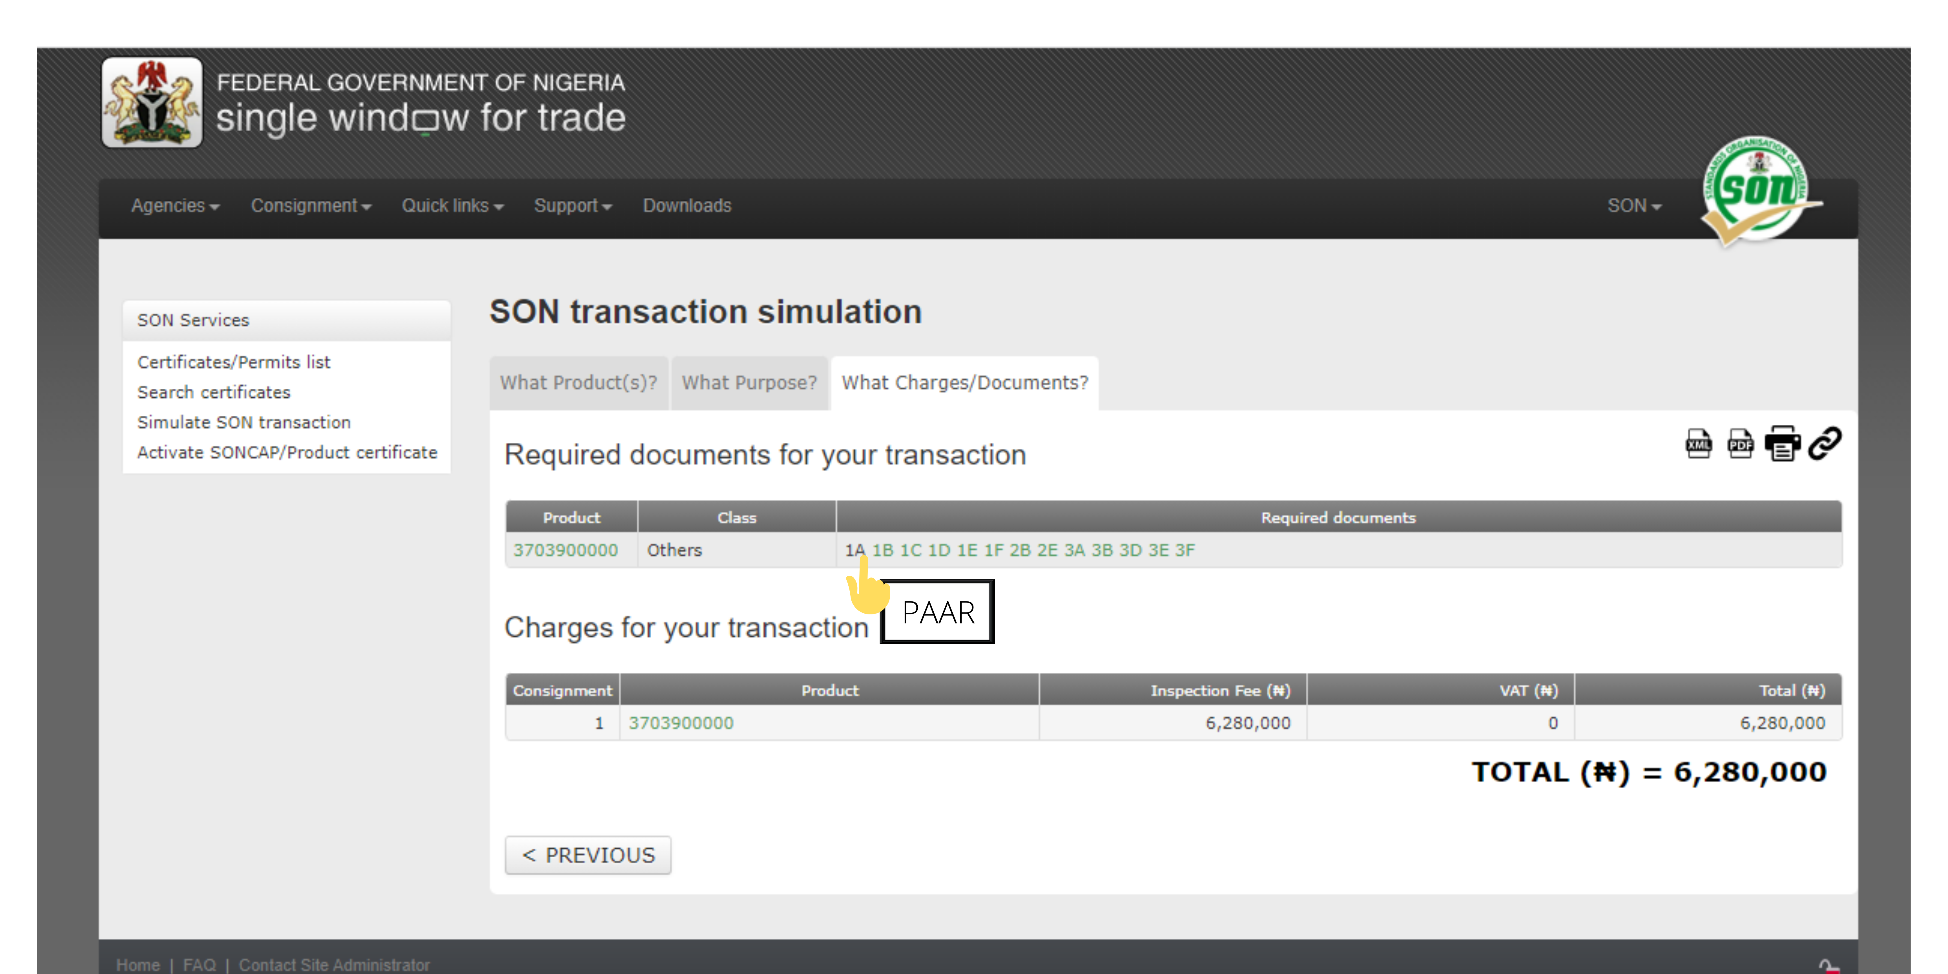
Task: Select the What Charges/Documents? tab
Action: (965, 383)
